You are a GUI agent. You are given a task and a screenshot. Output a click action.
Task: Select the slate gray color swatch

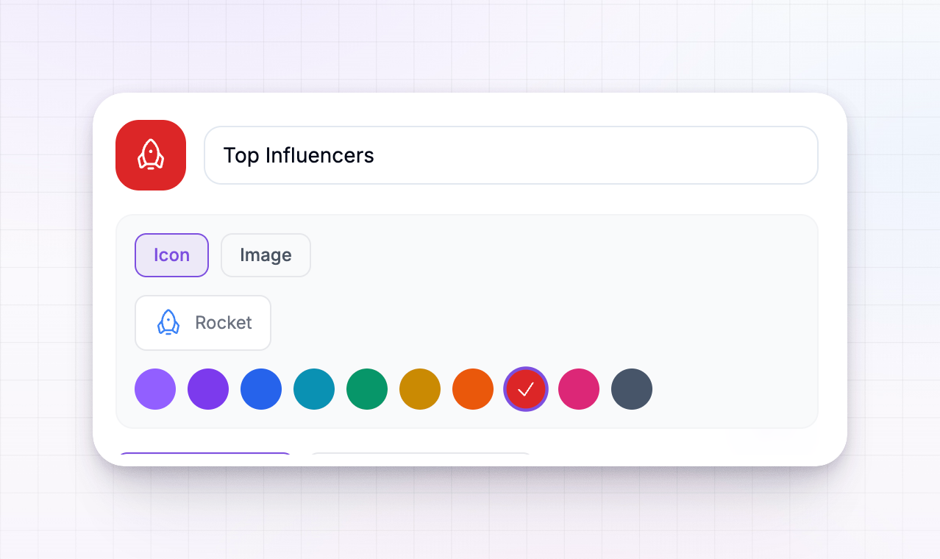(x=632, y=389)
